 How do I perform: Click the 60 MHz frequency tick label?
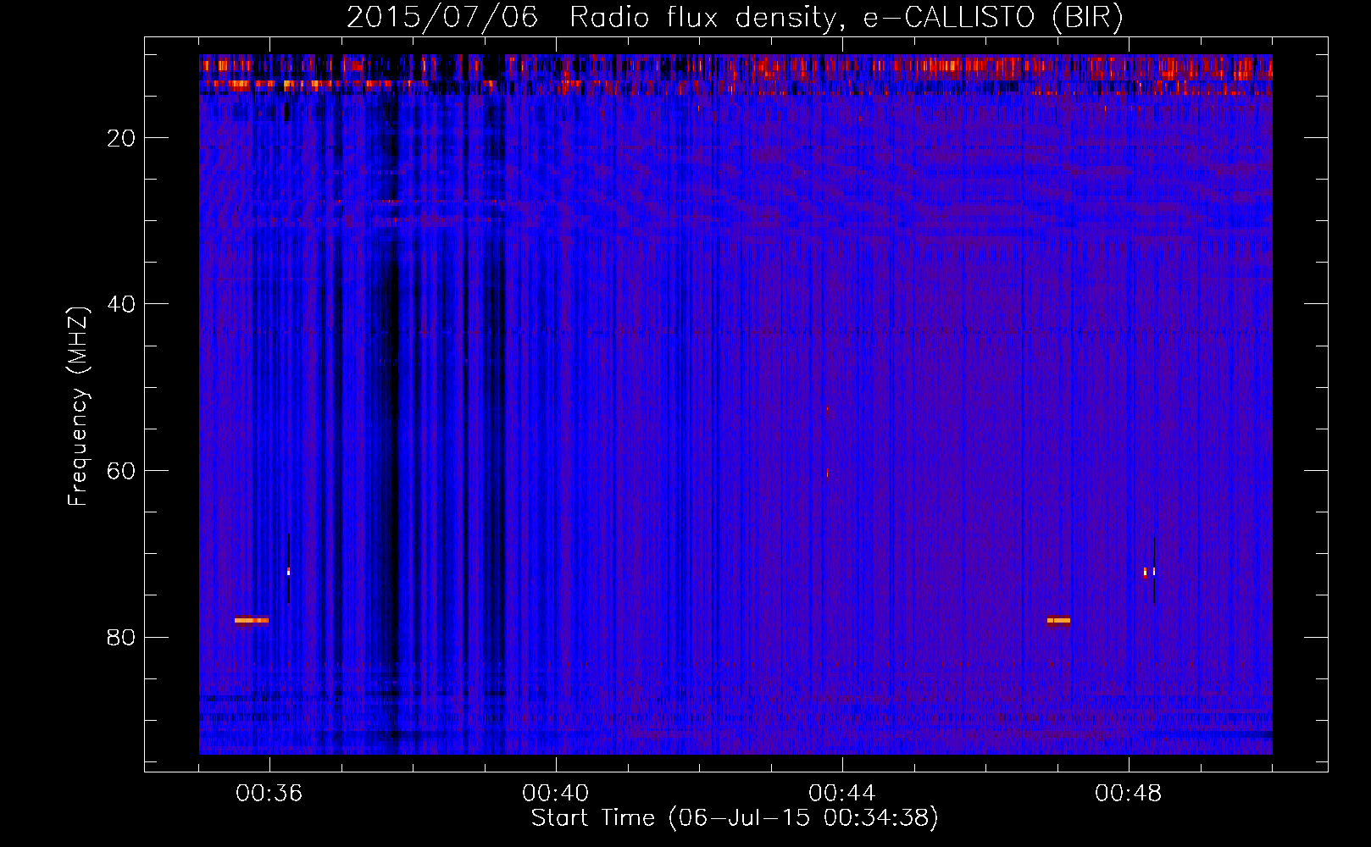121,471
